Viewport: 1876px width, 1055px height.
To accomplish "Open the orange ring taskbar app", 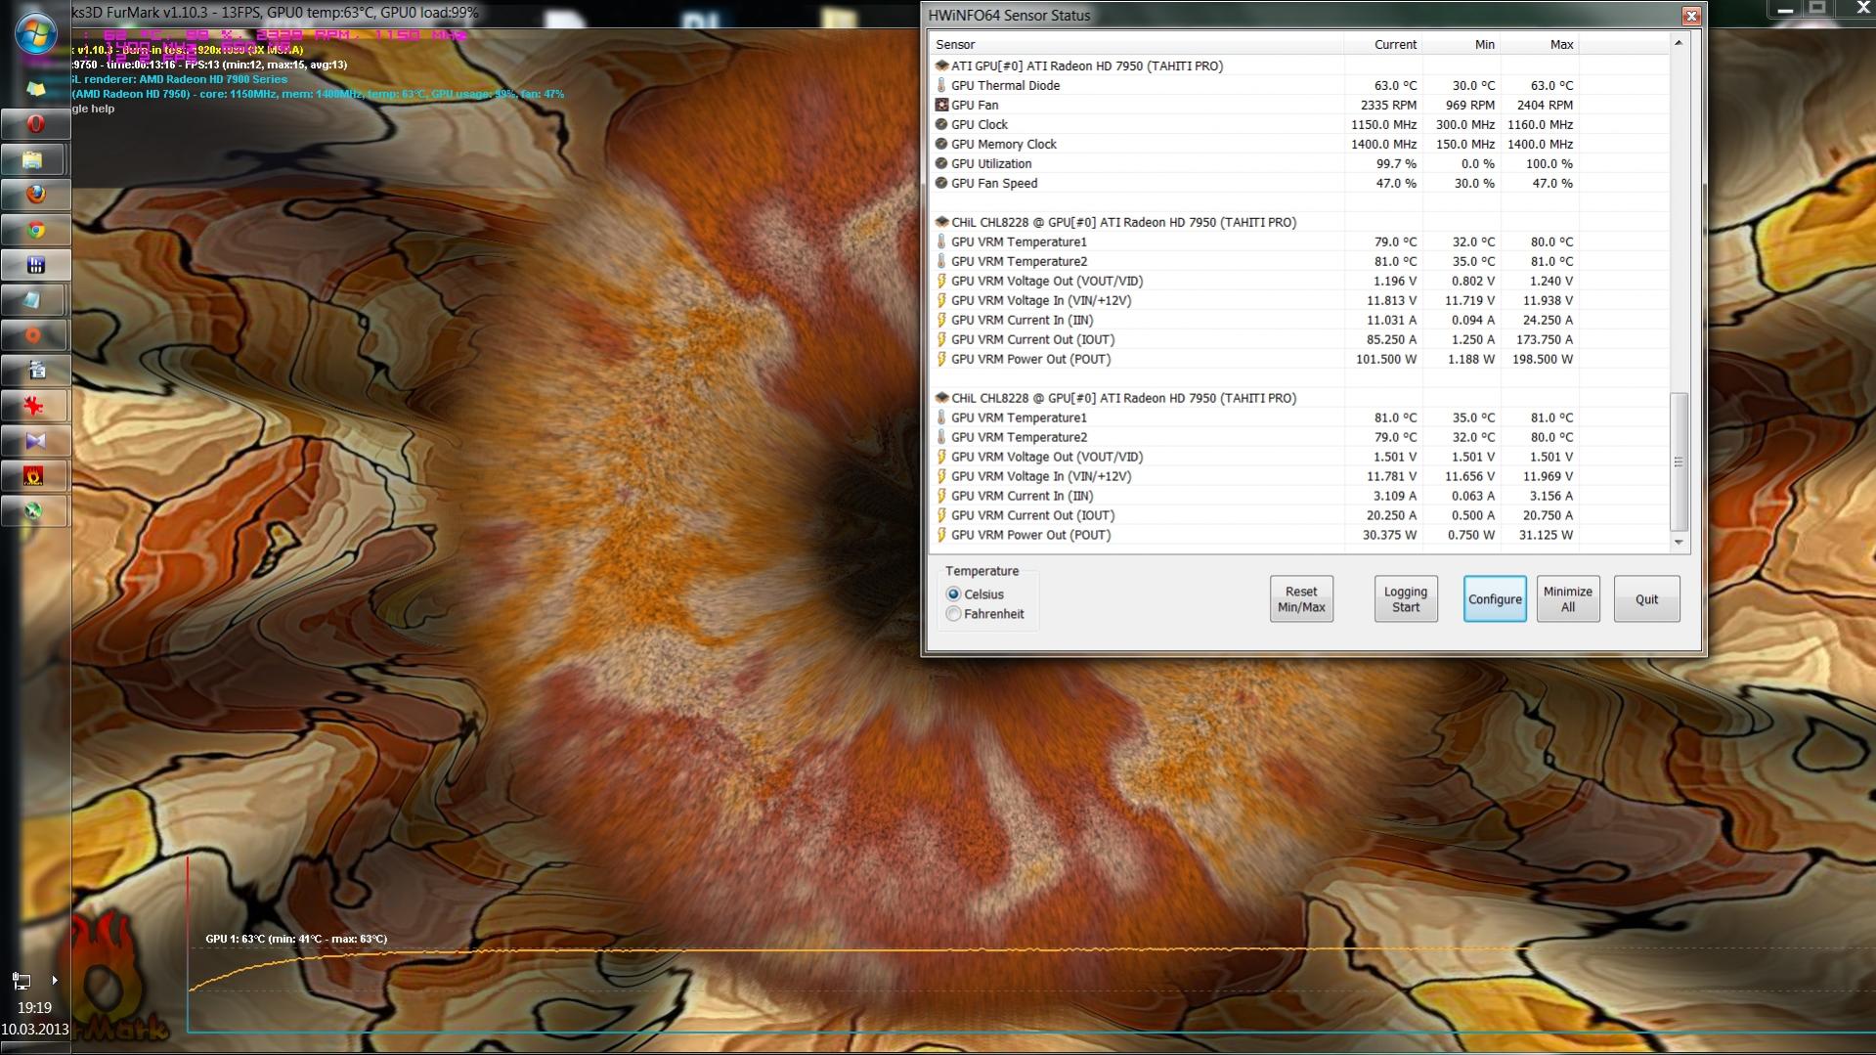I will pos(35,335).
